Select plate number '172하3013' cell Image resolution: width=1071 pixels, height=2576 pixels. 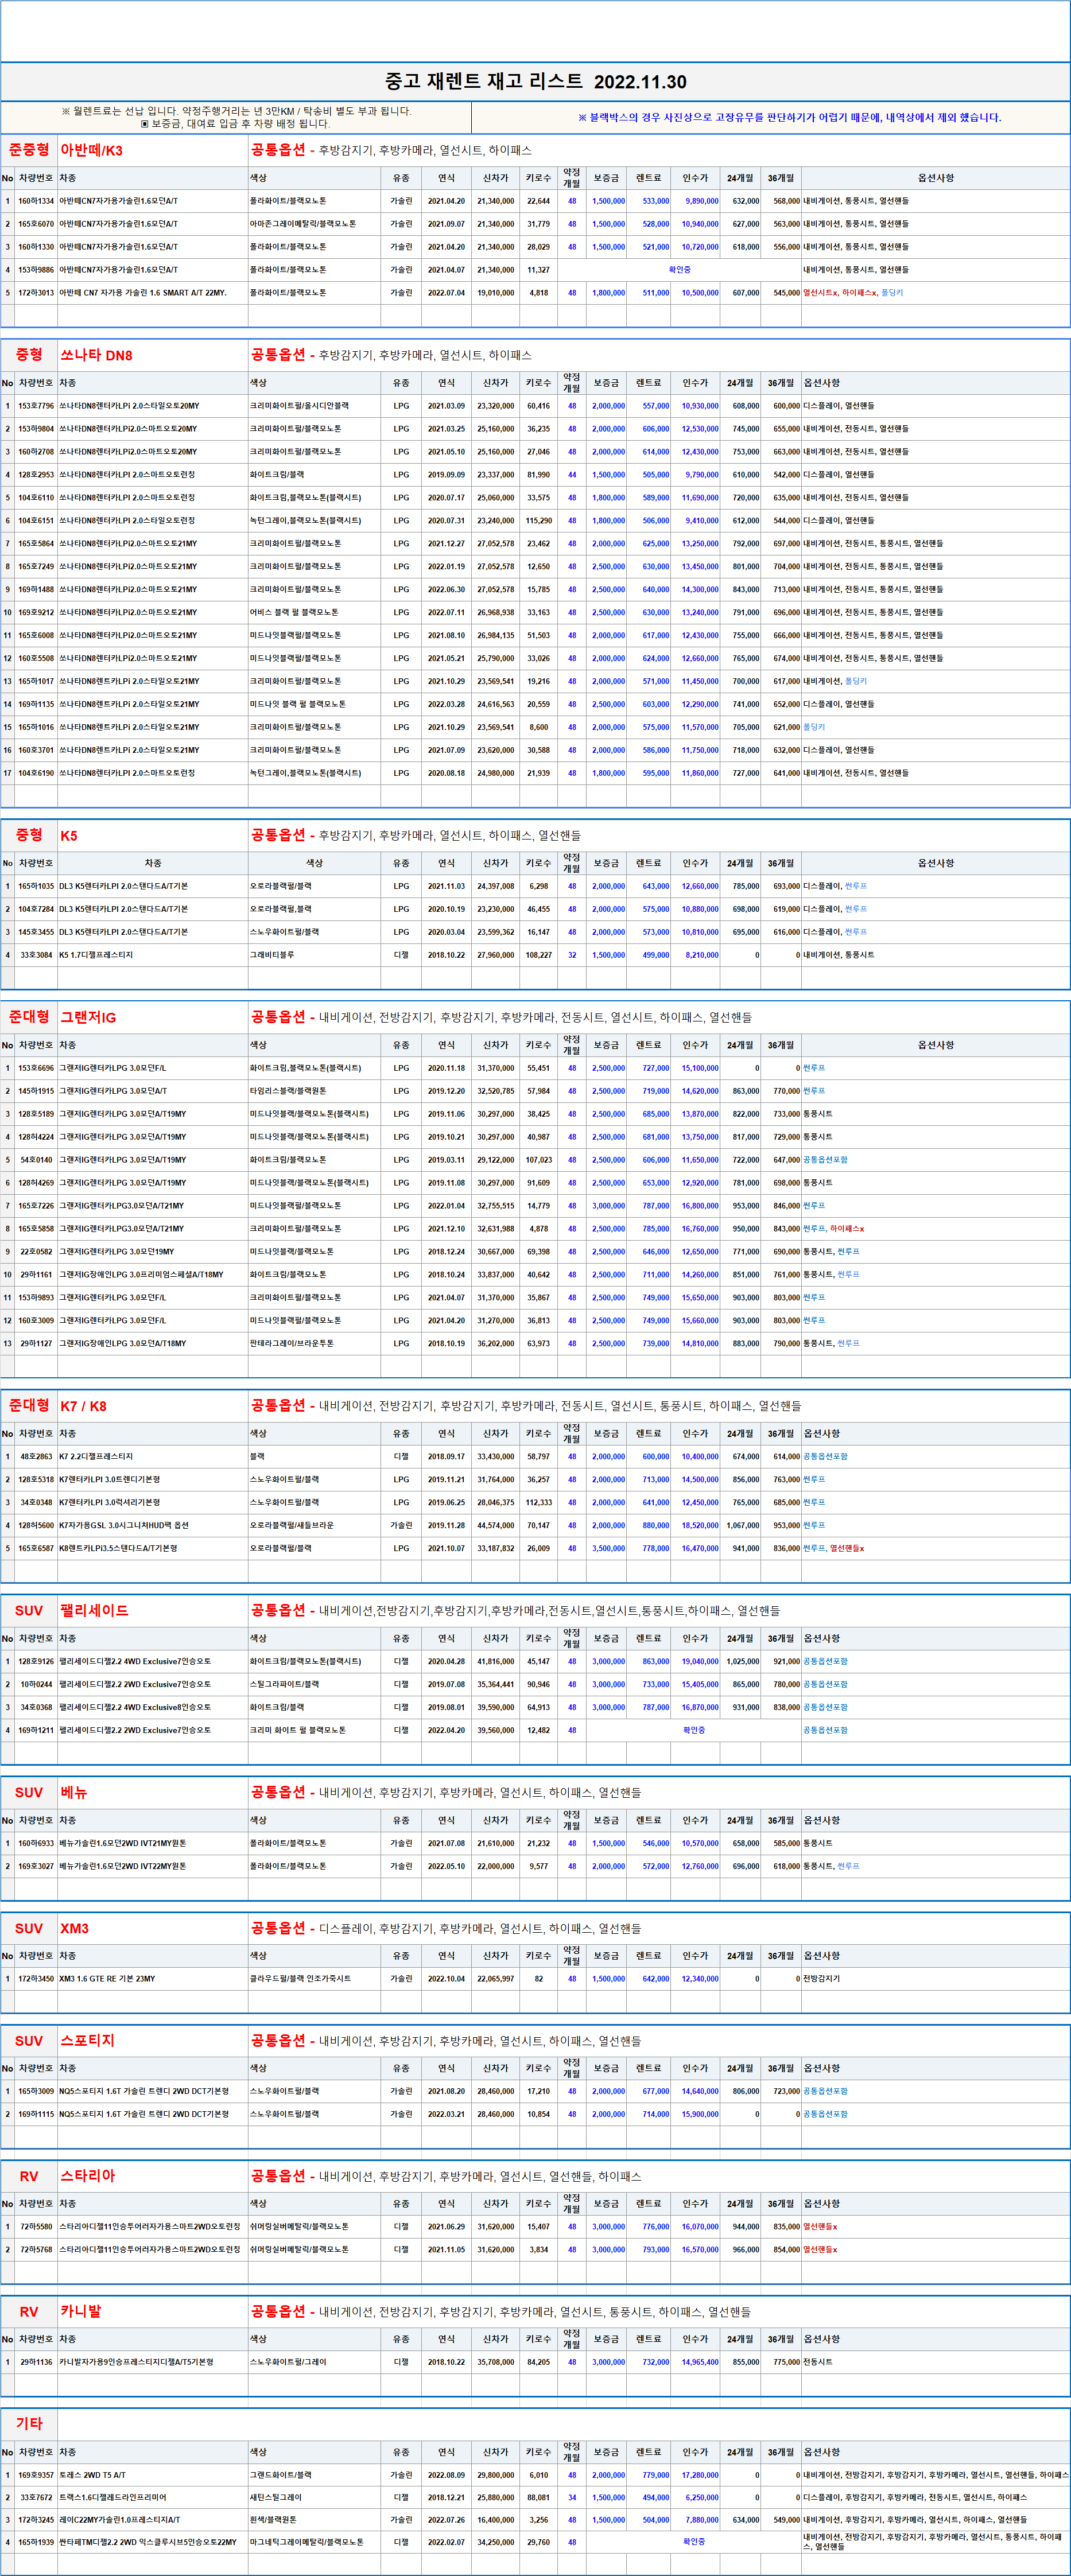point(36,293)
